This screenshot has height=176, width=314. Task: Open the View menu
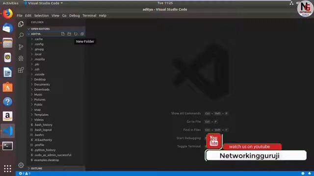click(55, 16)
